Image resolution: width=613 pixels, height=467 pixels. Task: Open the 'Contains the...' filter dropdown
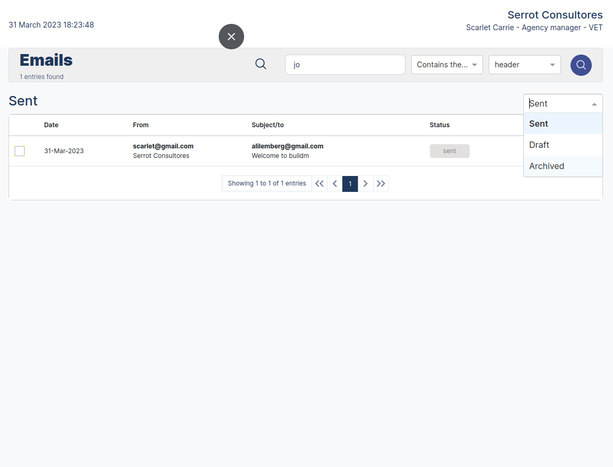click(447, 65)
